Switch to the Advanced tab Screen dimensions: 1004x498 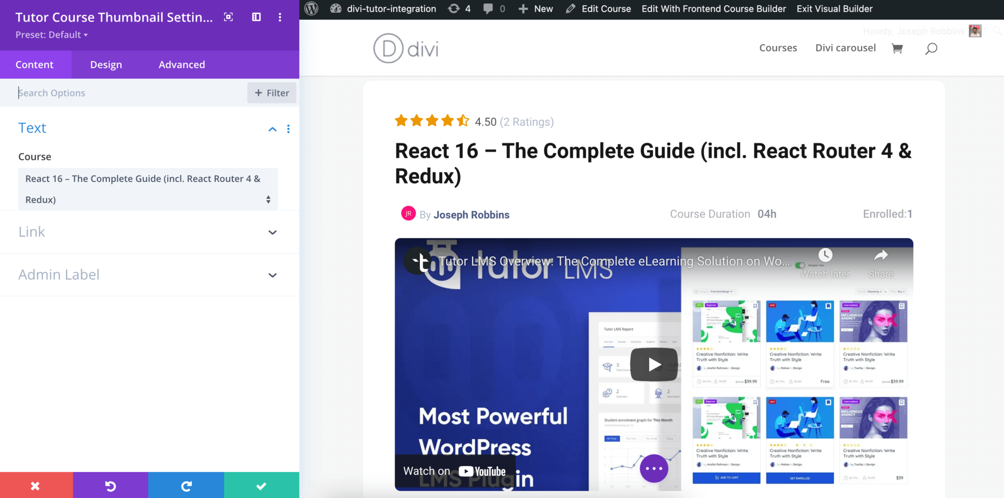[x=181, y=65]
